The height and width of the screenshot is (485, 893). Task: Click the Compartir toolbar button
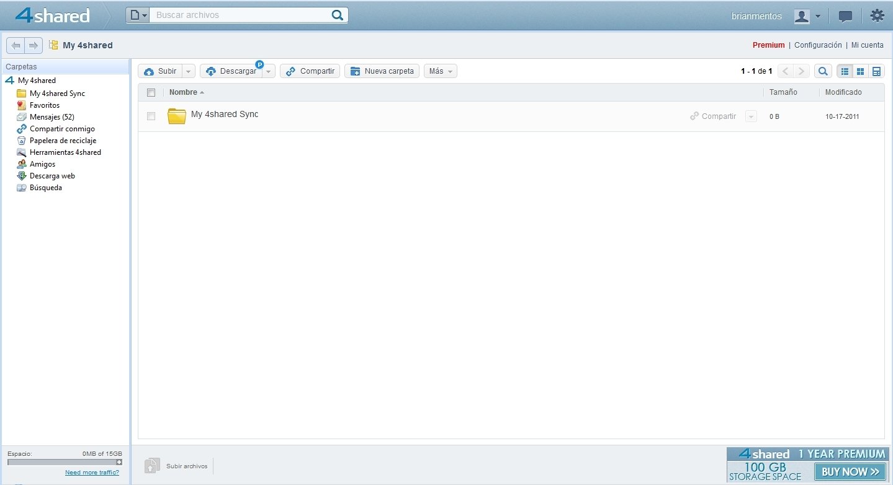click(310, 71)
